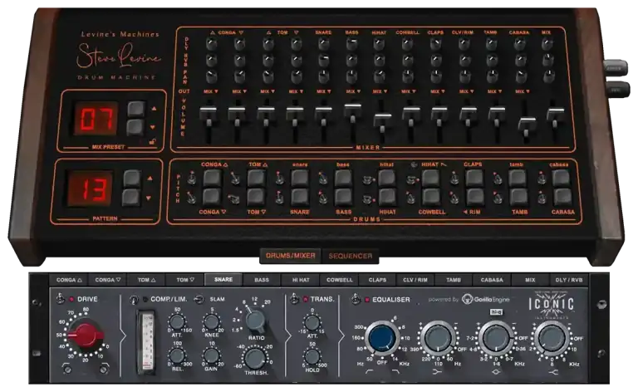
Task: Click the pattern down button
Action: pyautogui.click(x=131, y=198)
